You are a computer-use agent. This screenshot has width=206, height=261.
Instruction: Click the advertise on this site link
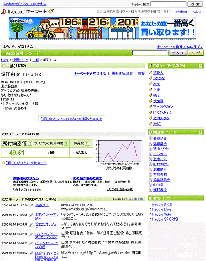120,189
